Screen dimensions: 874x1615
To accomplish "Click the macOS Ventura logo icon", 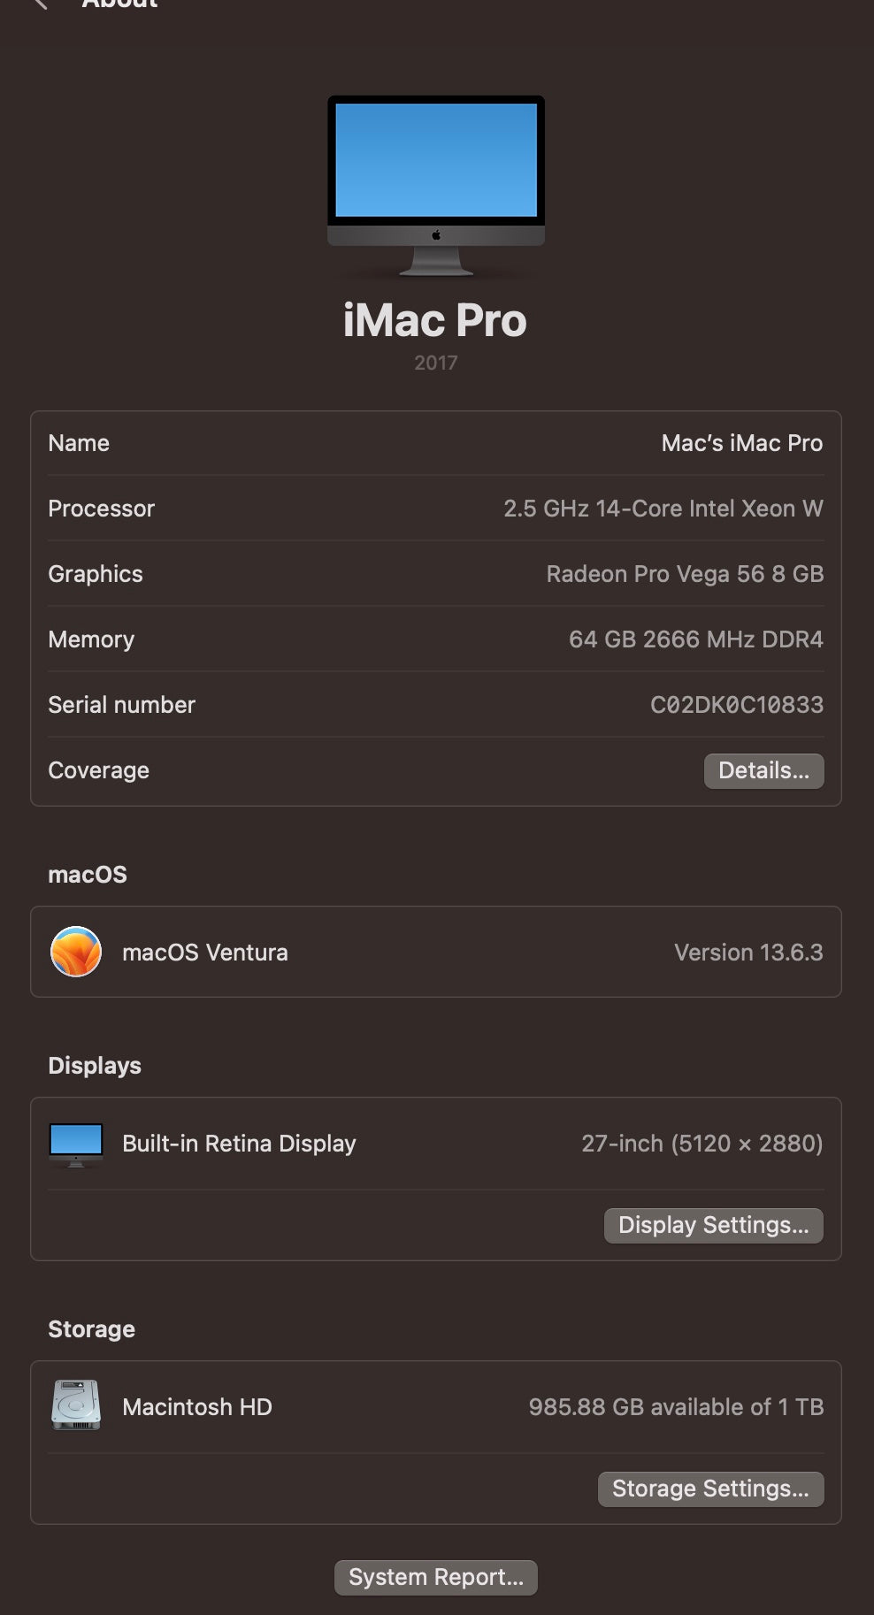I will 76,952.
